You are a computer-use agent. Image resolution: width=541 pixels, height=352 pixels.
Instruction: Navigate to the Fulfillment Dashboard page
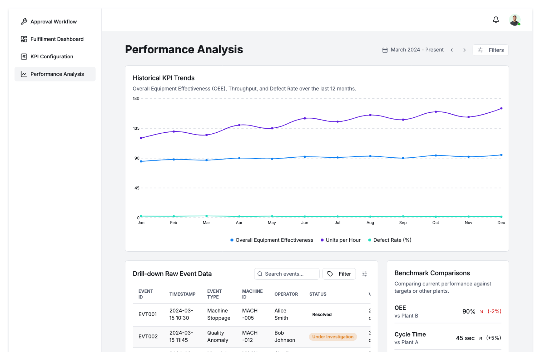[57, 39]
